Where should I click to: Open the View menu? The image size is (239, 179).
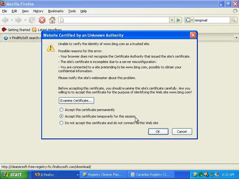pos(25,11)
